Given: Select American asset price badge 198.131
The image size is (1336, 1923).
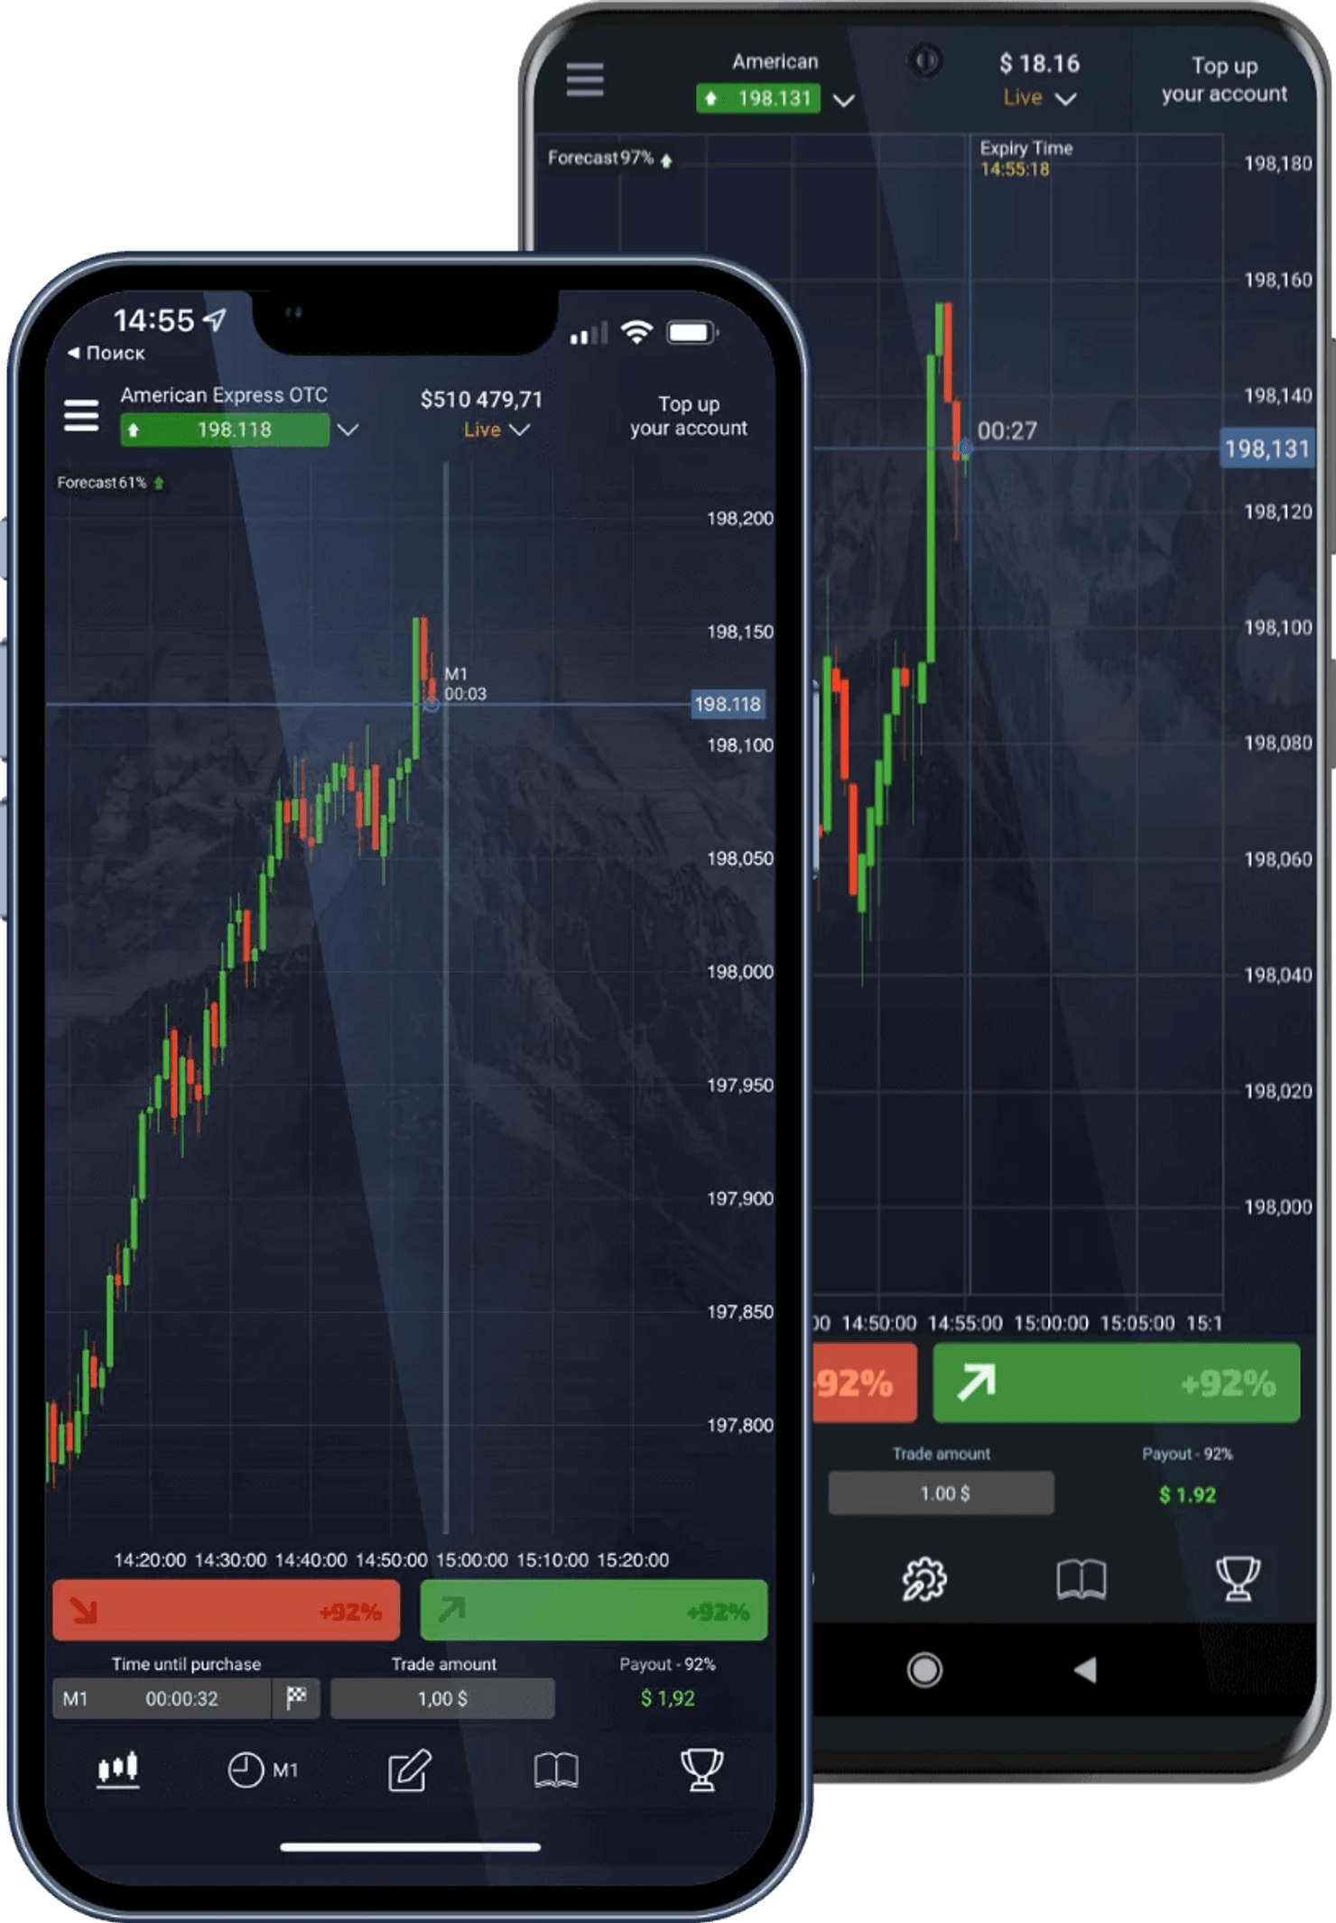Looking at the screenshot, I should pyautogui.click(x=758, y=97).
